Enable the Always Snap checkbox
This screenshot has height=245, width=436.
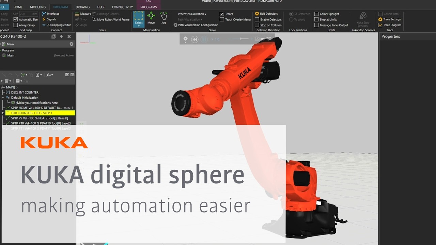coord(16,25)
